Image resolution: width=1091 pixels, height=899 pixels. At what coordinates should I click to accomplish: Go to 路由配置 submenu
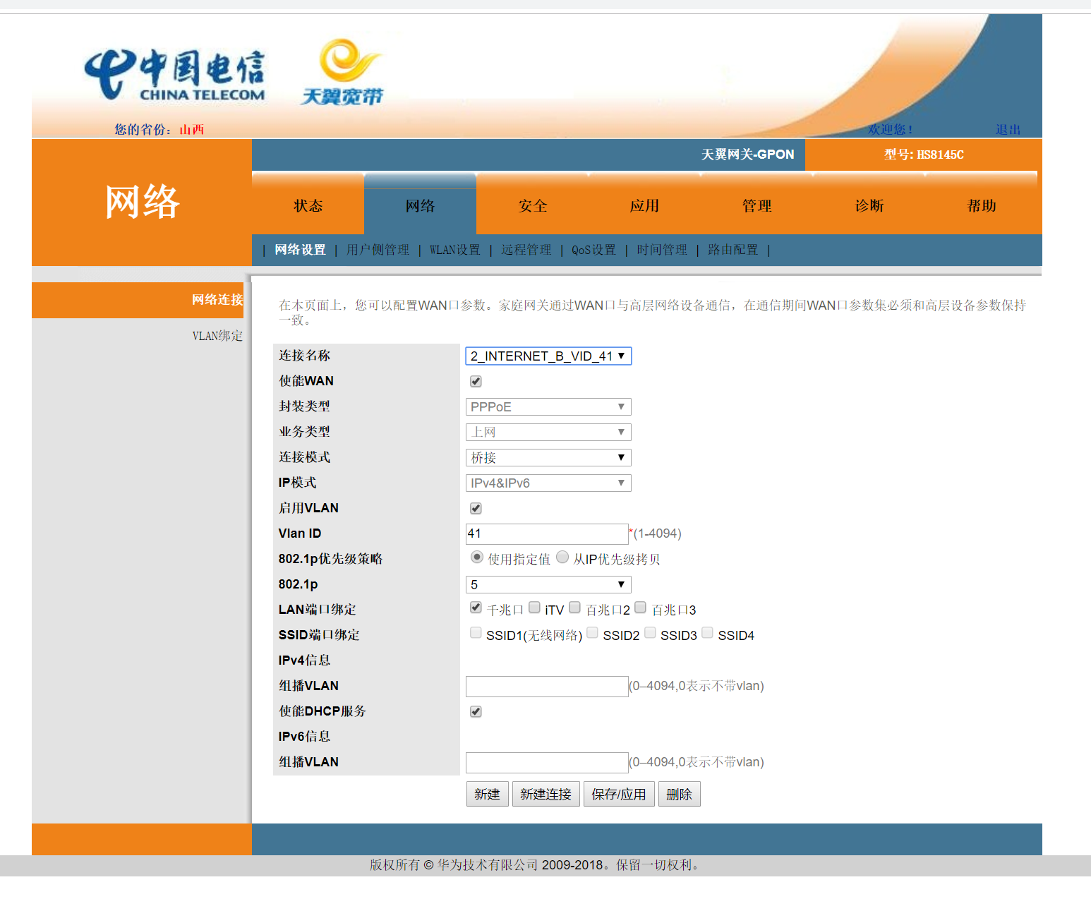733,250
